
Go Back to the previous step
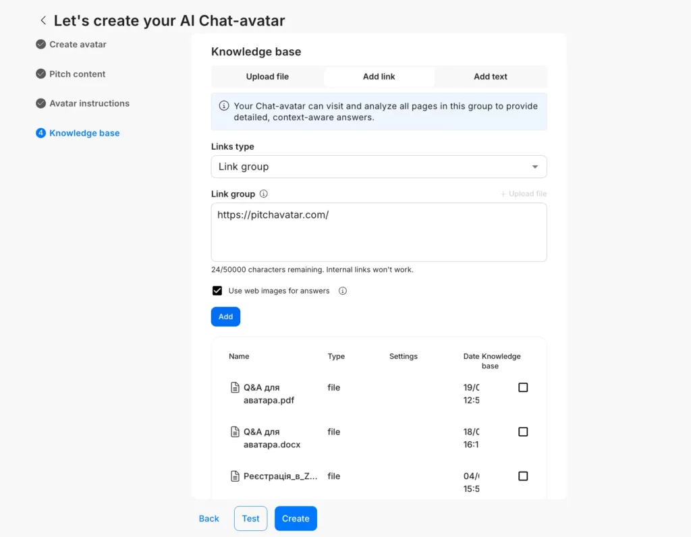pyautogui.click(x=209, y=519)
